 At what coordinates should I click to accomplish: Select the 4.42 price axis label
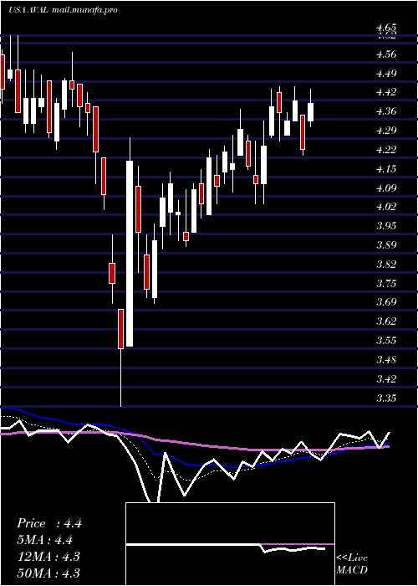[x=386, y=92]
